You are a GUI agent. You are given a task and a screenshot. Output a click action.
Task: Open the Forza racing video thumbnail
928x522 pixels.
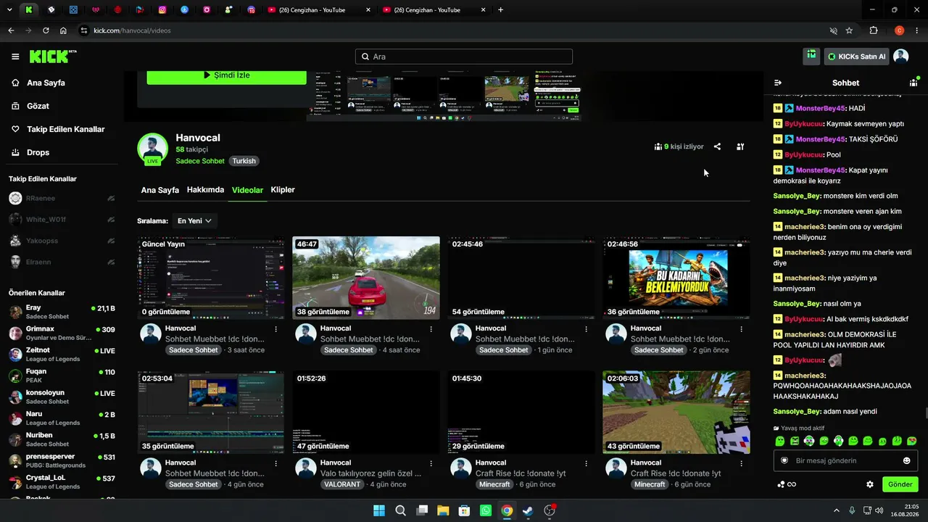coord(366,278)
